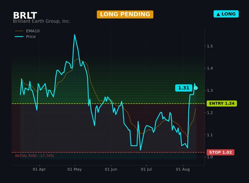This screenshot has width=249, height=183.
Task: Click the 01 Aug date axis label
Action: tap(183, 170)
